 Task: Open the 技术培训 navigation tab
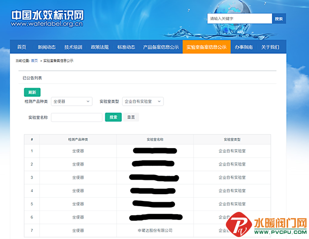coord(73,47)
